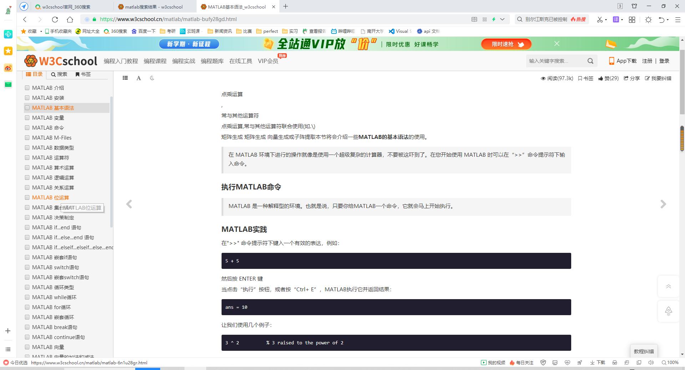
Task: Like the article with the 赞 thumbs-up
Action: click(x=608, y=78)
